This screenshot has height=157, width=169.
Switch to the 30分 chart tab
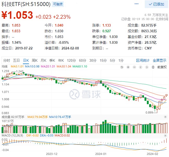pos(93,60)
